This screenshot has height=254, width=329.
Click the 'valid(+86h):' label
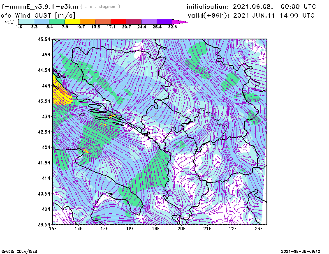pyautogui.click(x=209, y=16)
